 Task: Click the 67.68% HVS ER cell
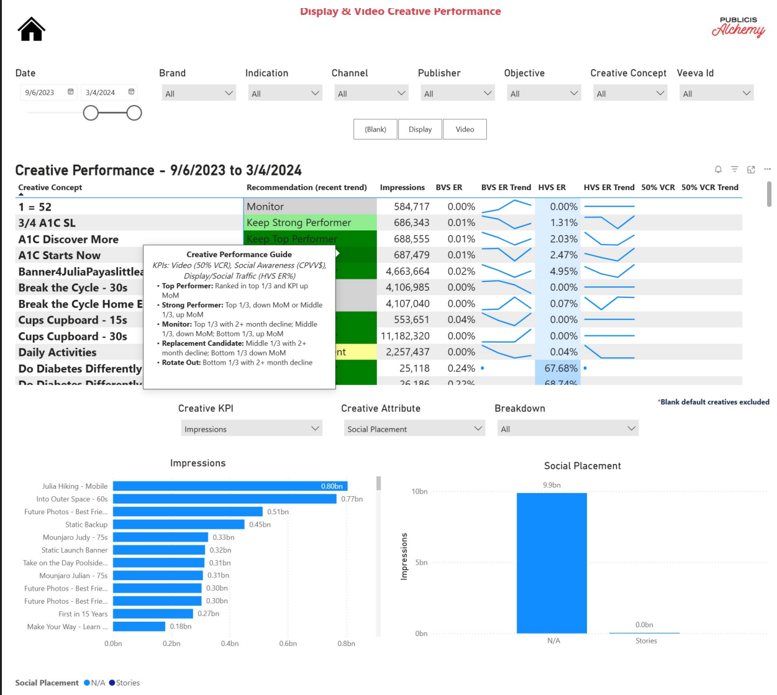tap(557, 368)
